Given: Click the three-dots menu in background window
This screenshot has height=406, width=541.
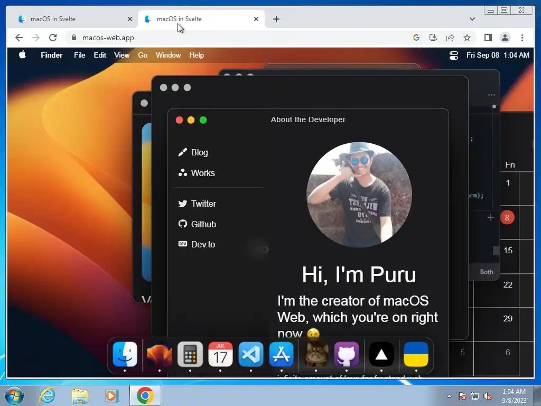Looking at the screenshot, I should (491, 95).
